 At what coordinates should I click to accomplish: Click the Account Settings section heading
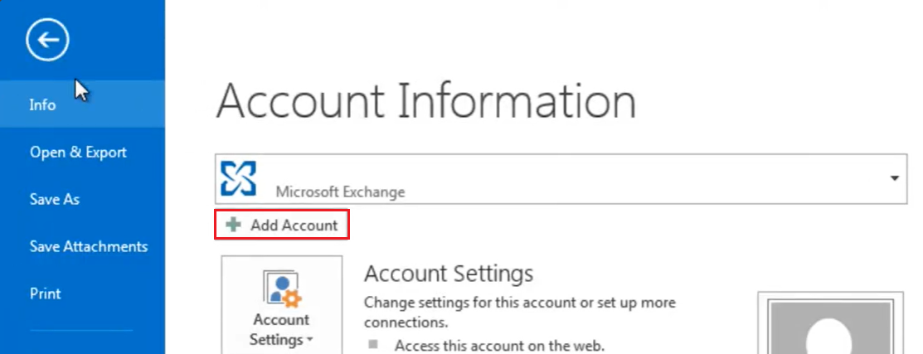[x=449, y=273]
